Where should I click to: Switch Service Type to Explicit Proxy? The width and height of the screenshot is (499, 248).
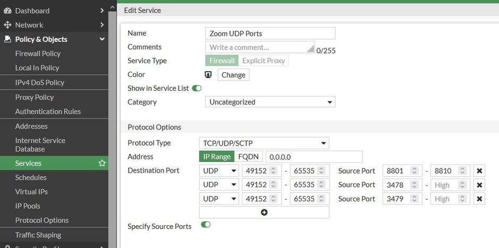point(264,61)
